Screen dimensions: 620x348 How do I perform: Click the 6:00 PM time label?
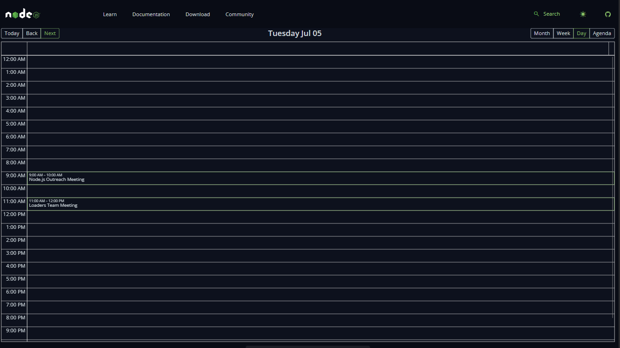(x=16, y=292)
